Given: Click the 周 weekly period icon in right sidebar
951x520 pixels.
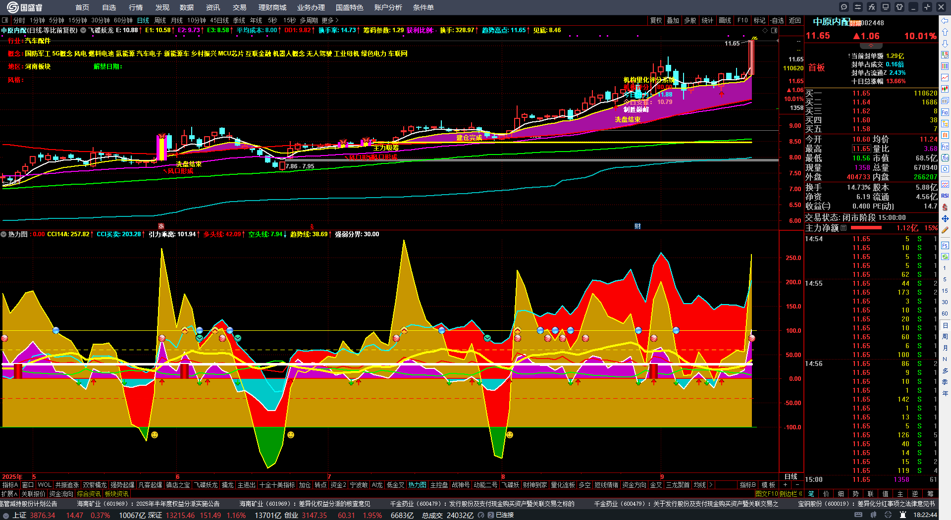Looking at the screenshot, I should [945, 337].
